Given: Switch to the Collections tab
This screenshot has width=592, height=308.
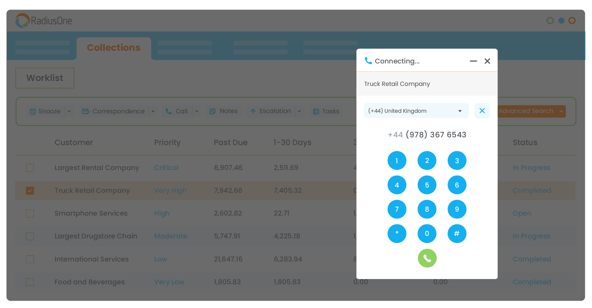Looking at the screenshot, I should click(113, 48).
